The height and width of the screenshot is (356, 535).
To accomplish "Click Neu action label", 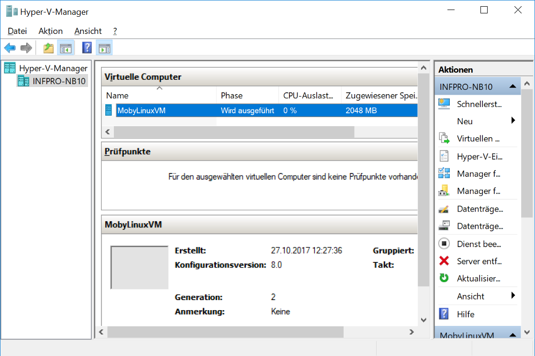I will tap(465, 121).
